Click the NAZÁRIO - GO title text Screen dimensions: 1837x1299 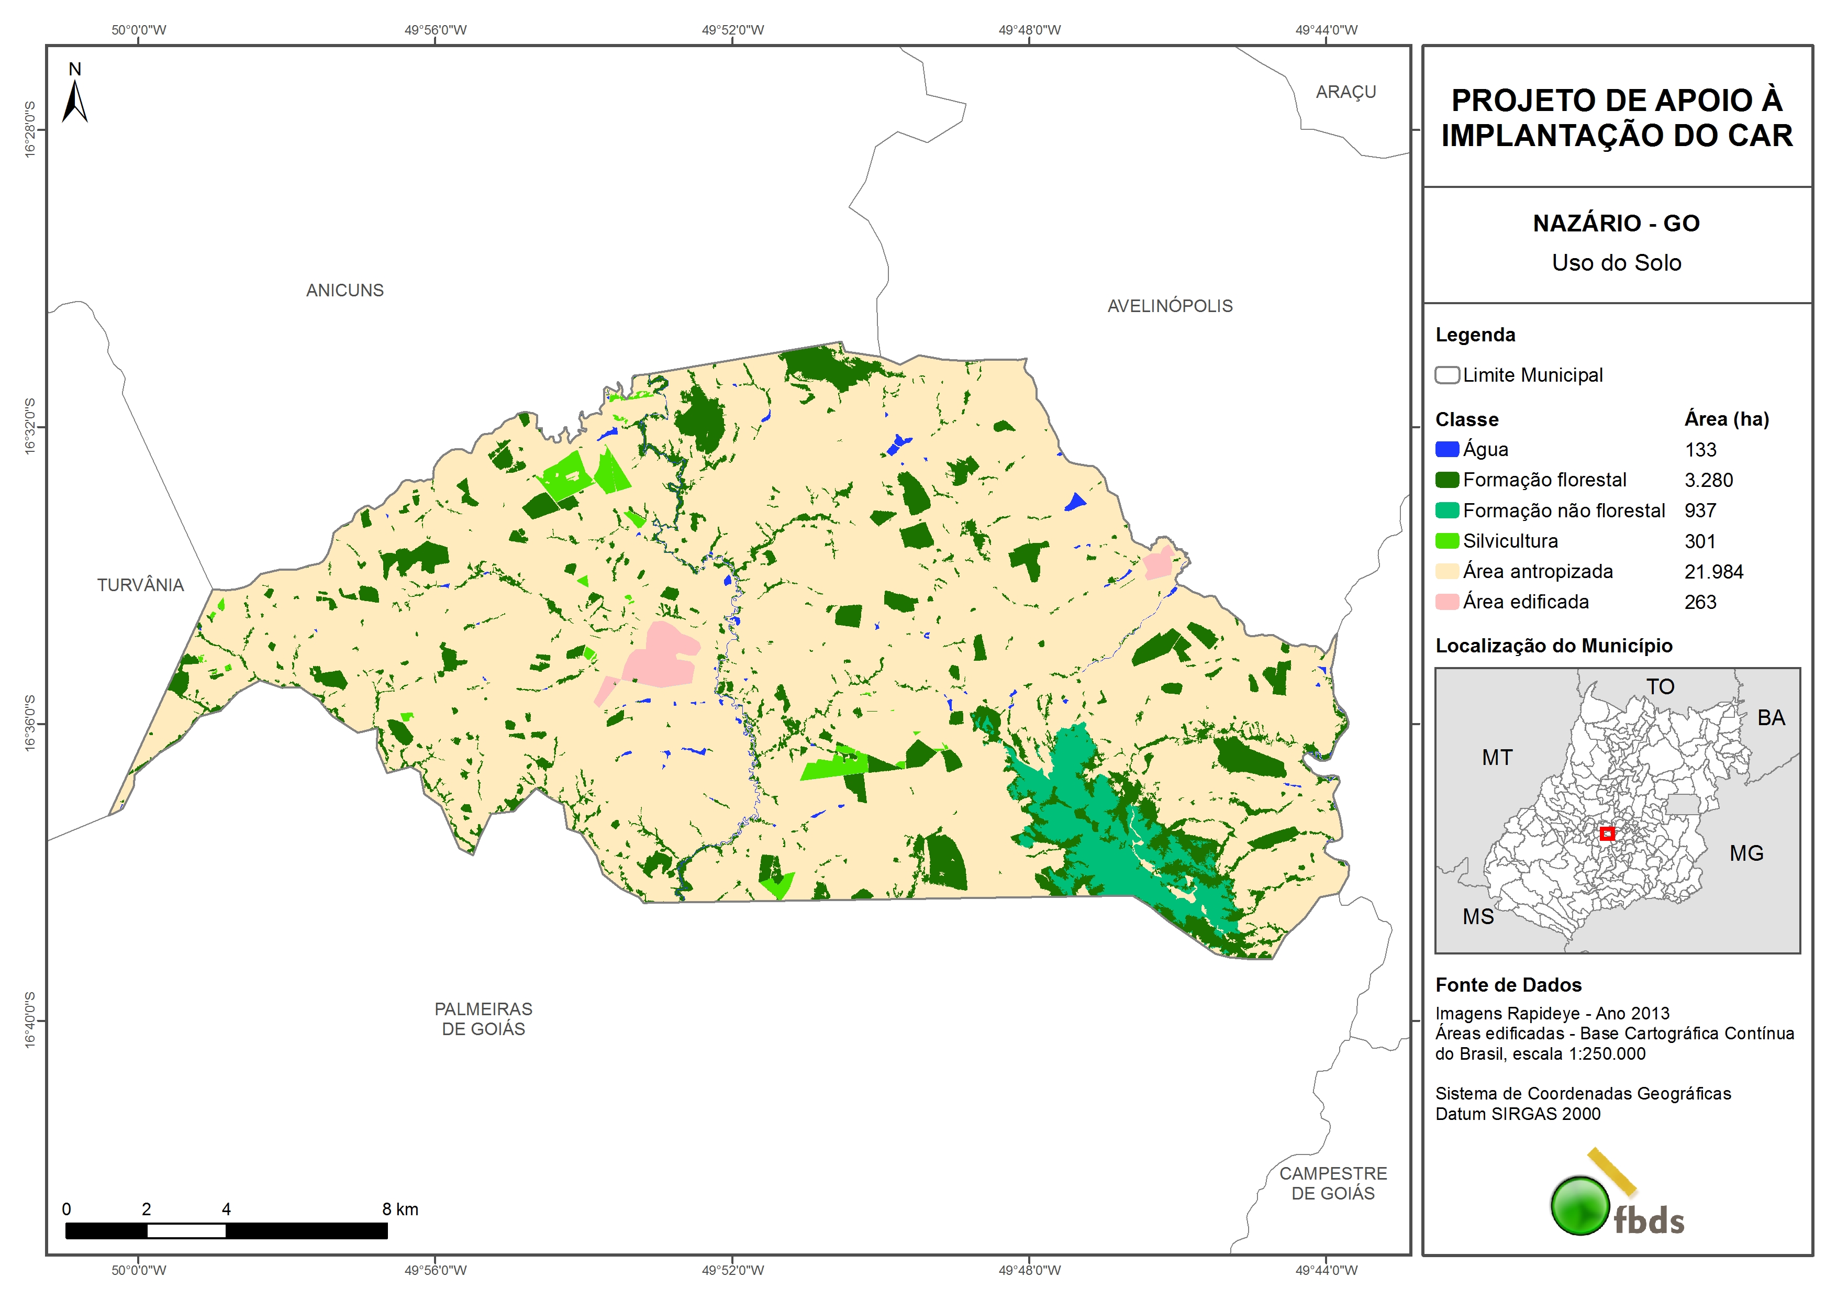(x=1616, y=223)
